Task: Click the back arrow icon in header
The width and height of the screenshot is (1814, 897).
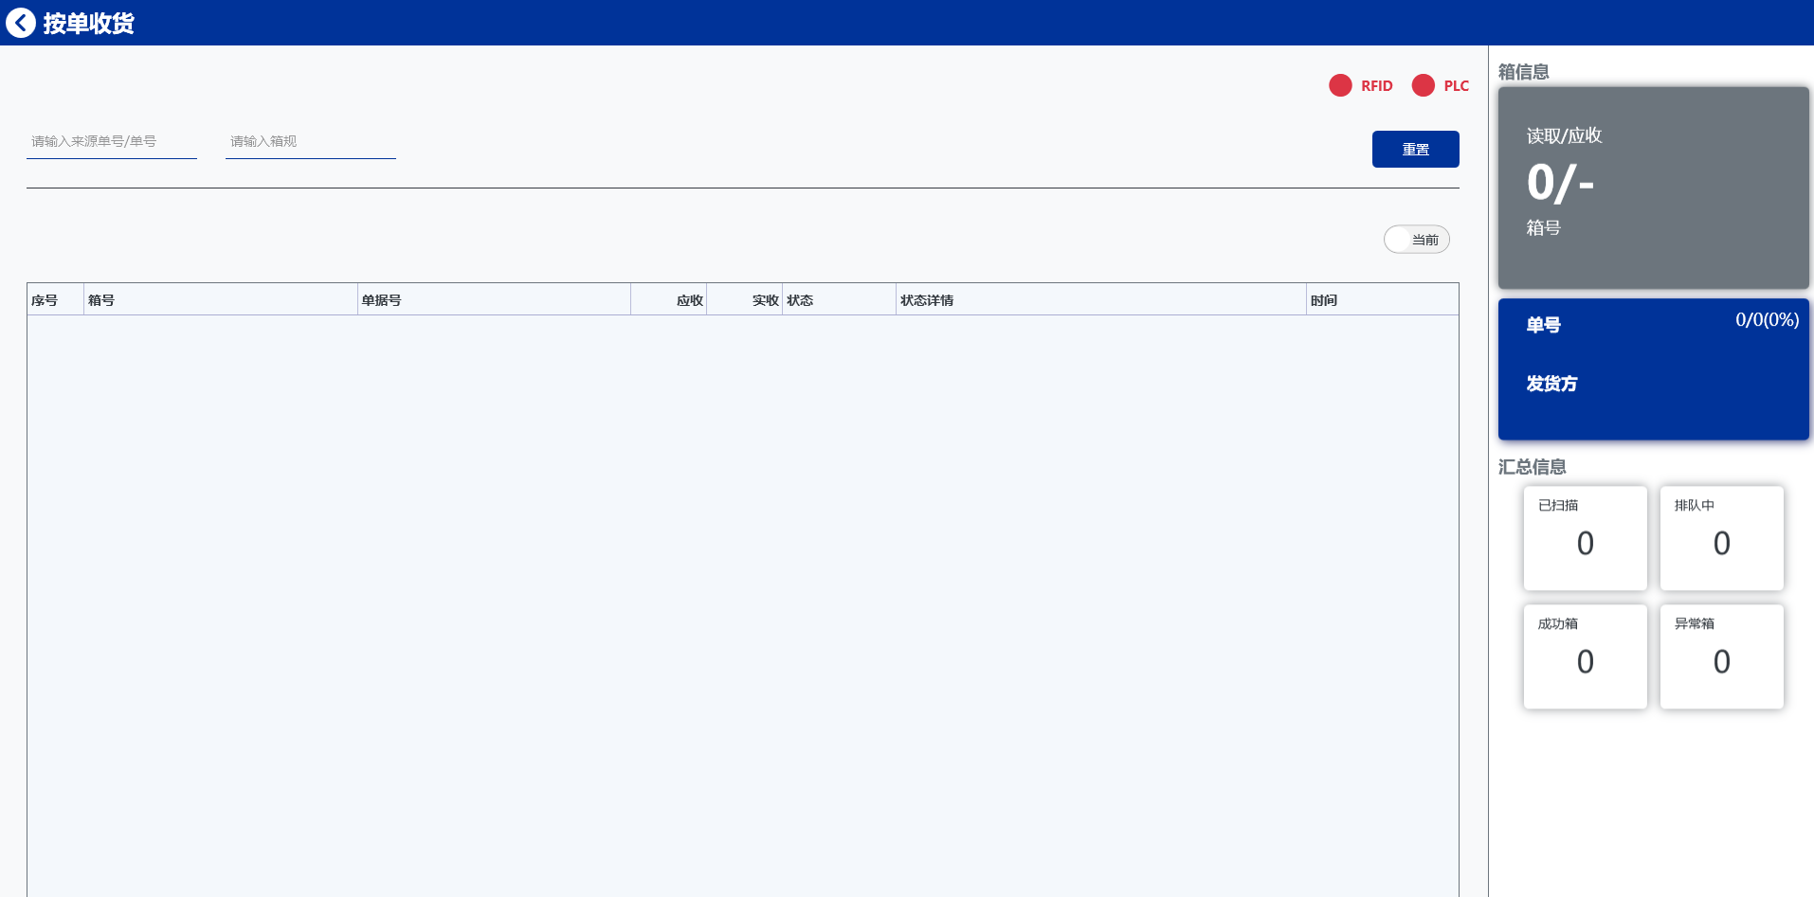Action: (x=21, y=23)
